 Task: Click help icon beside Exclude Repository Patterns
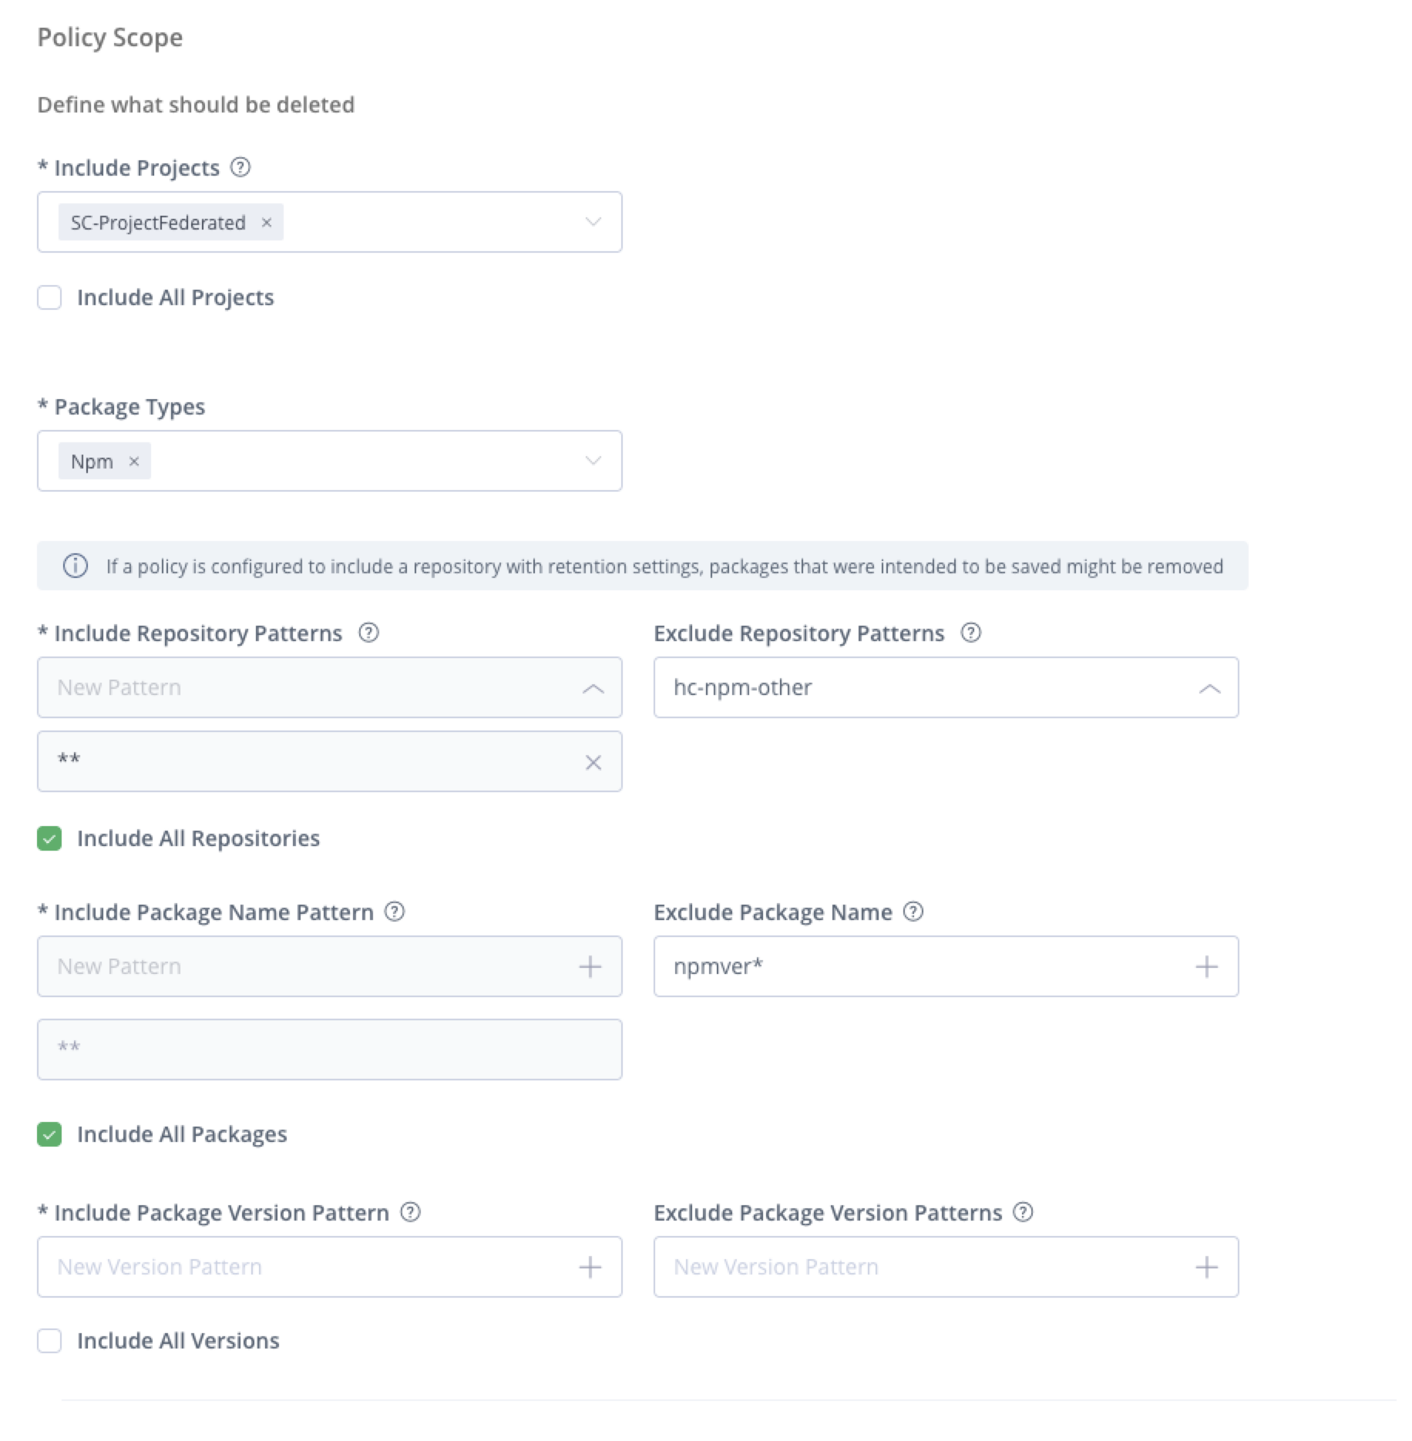pyautogui.click(x=971, y=633)
